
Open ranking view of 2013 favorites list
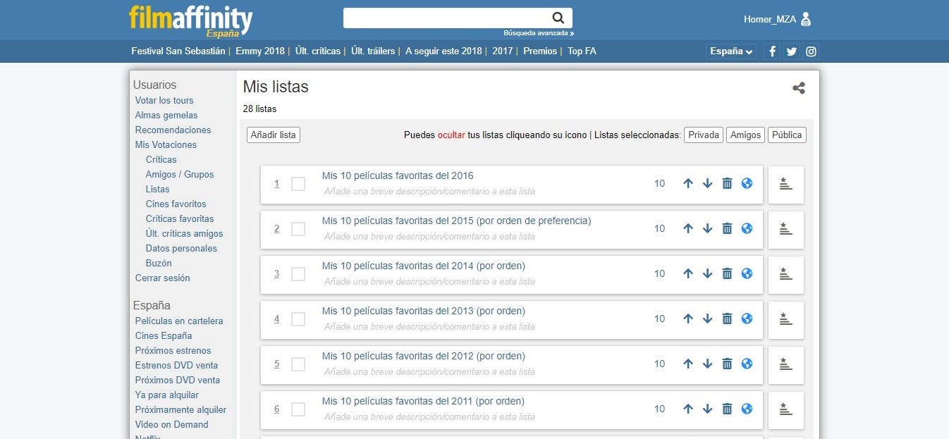[x=786, y=319]
